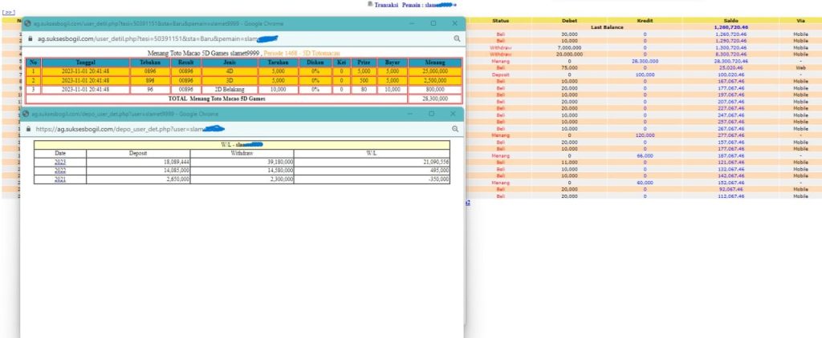Viewport: 822px width, 338px height.
Task: Click the Transaksi icon at the page top
Action: (370, 4)
